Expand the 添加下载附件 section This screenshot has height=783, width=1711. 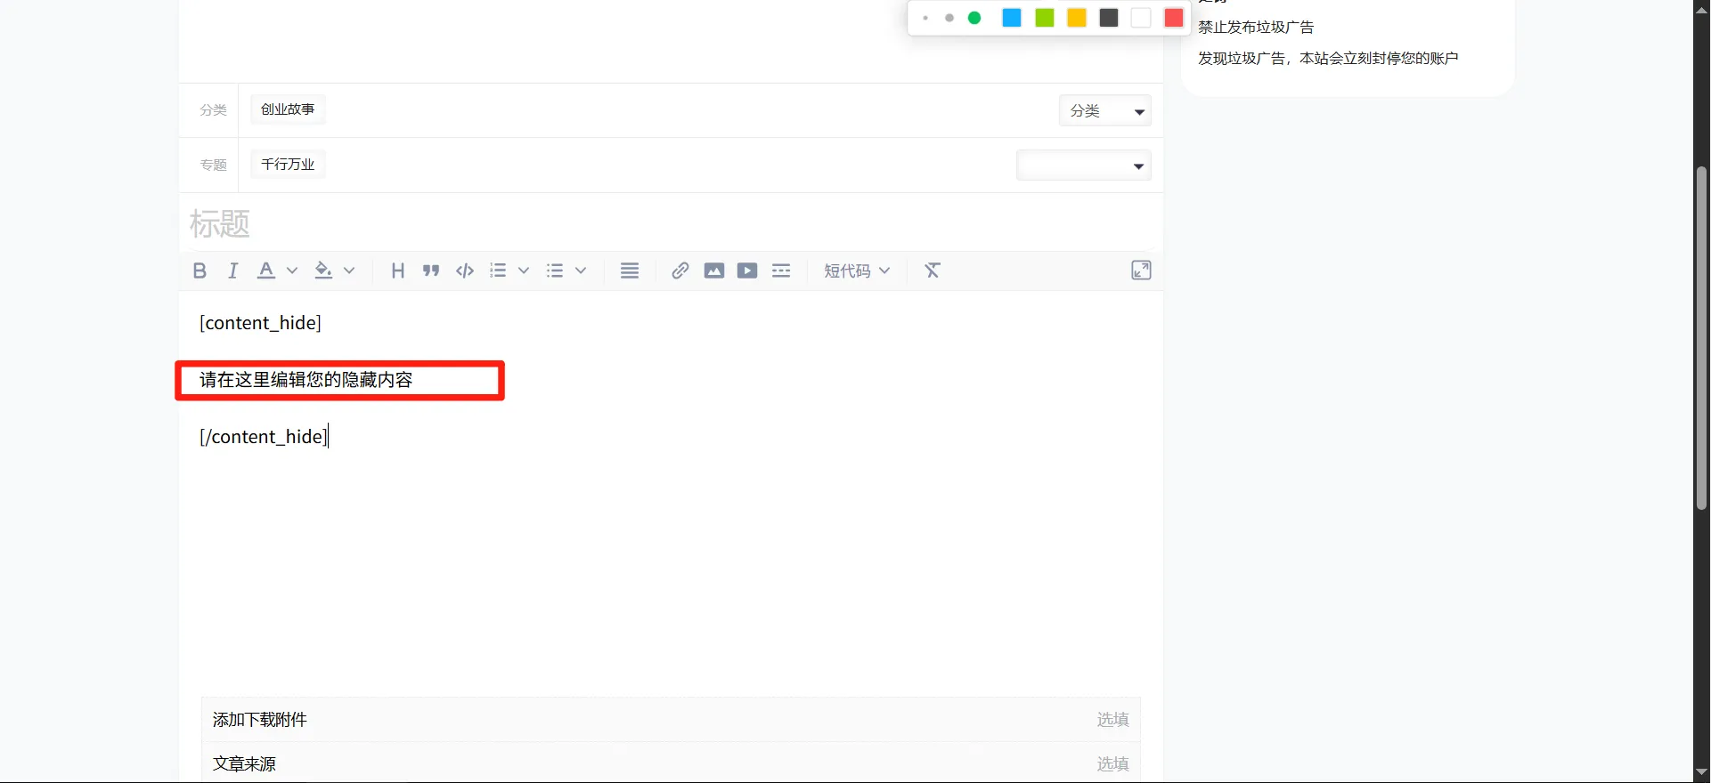point(671,720)
